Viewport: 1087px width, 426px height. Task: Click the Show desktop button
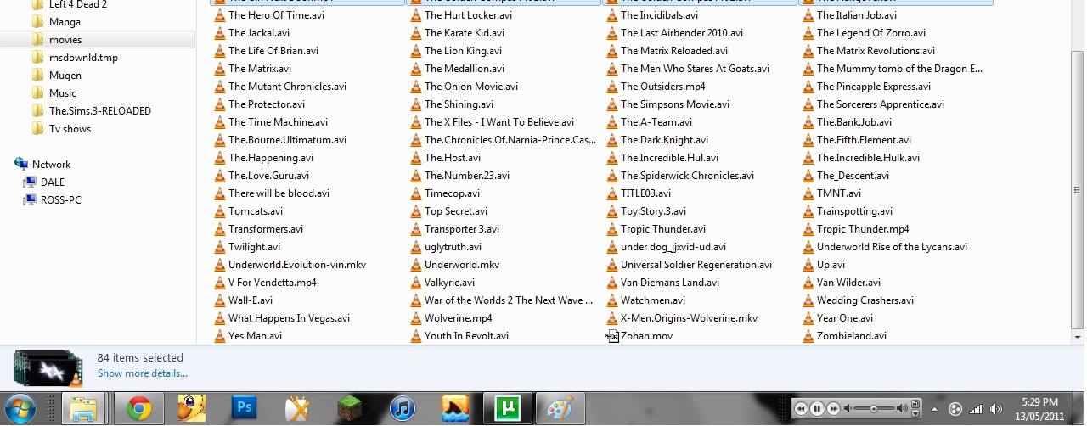coord(1080,409)
